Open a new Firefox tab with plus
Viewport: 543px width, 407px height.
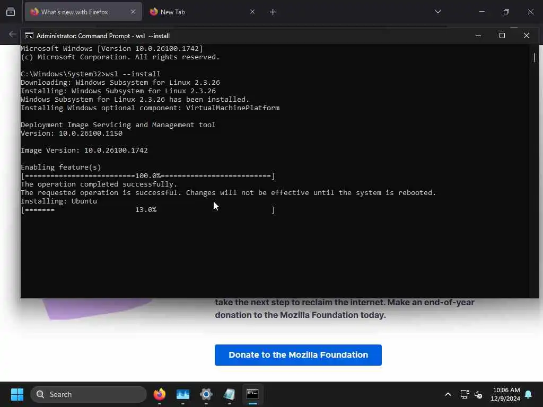point(273,12)
